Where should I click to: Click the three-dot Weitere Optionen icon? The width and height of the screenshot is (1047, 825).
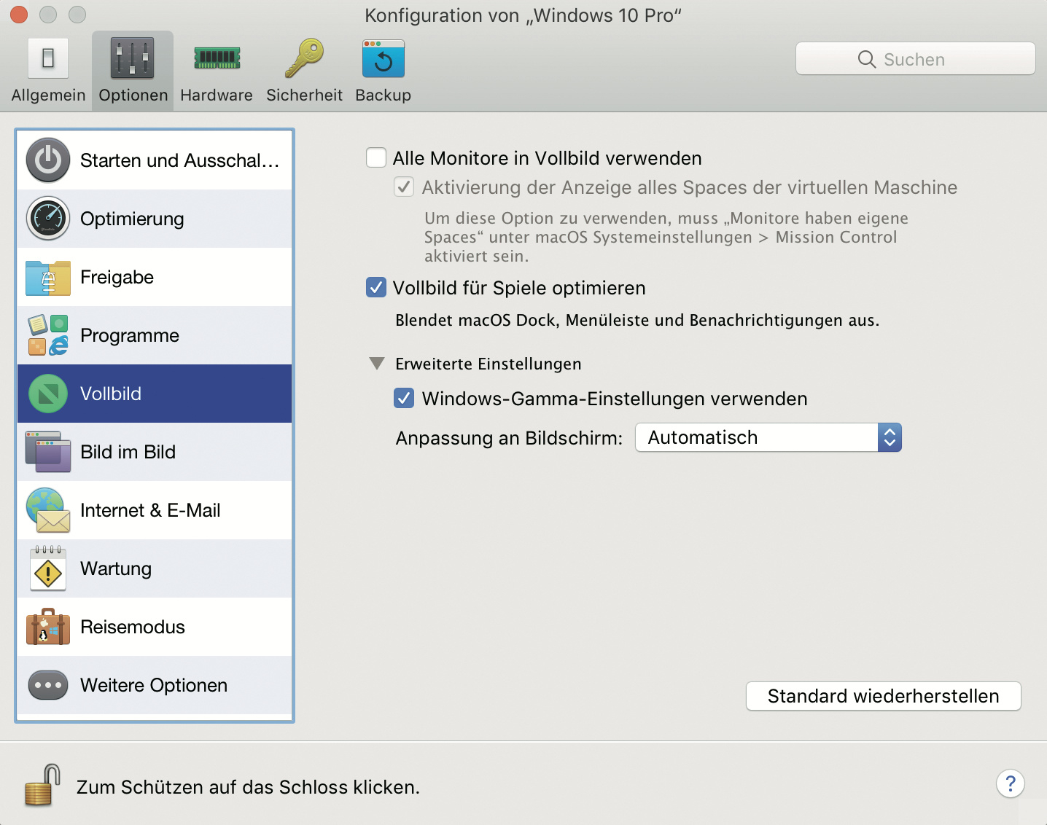48,685
